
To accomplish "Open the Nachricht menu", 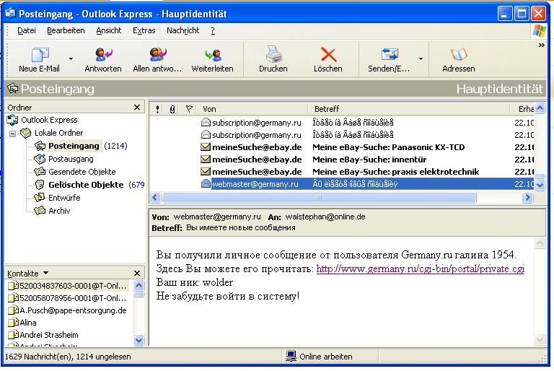I will point(183,31).
